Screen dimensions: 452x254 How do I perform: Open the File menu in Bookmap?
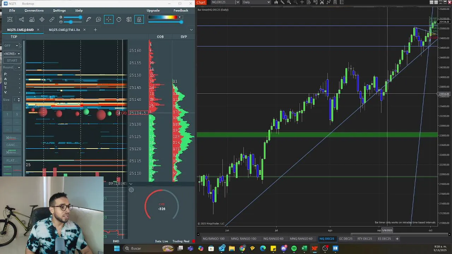(12, 11)
